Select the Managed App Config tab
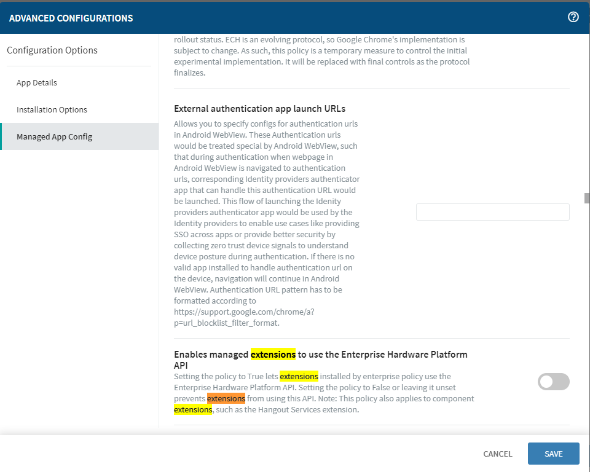 pyautogui.click(x=54, y=136)
